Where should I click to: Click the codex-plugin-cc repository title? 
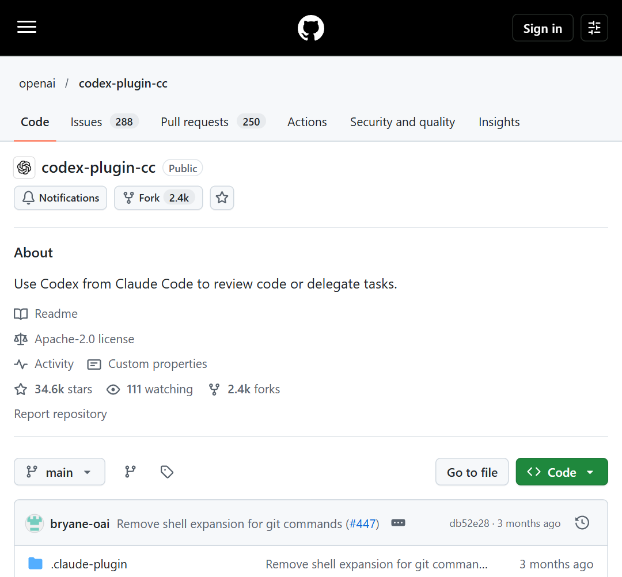(98, 168)
